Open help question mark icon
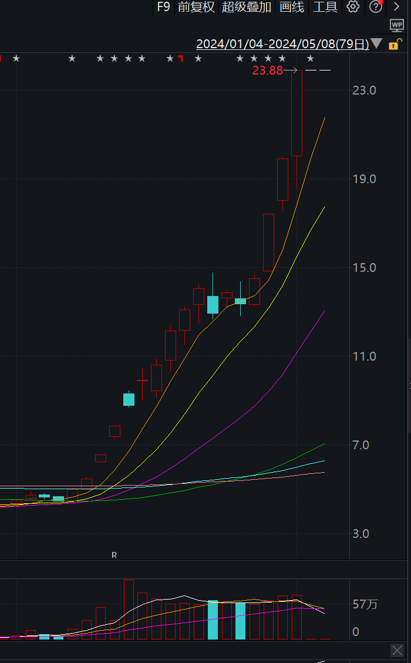The width and height of the screenshot is (411, 663). point(376,6)
